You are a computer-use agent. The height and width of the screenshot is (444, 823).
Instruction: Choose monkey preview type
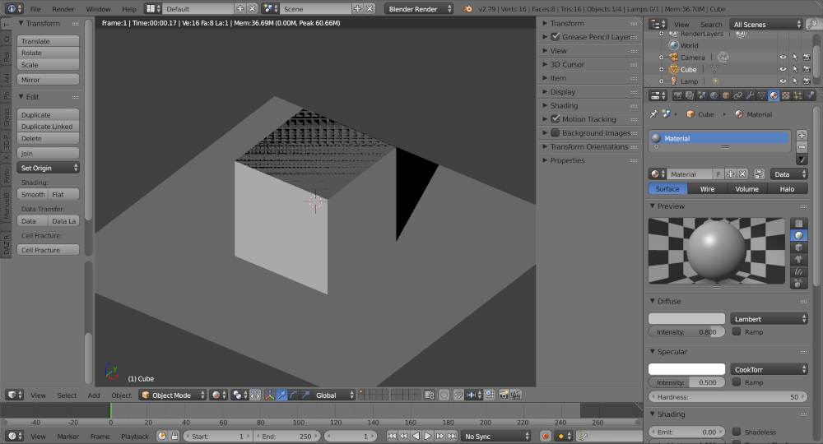(799, 260)
